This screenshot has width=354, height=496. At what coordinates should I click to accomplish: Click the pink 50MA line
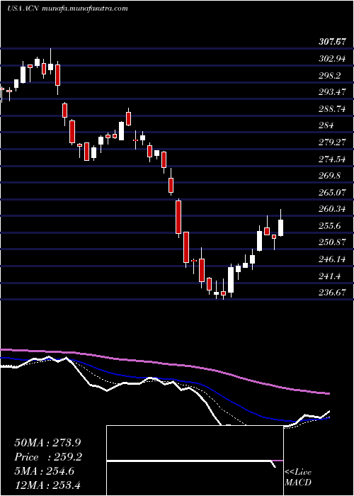164,365
